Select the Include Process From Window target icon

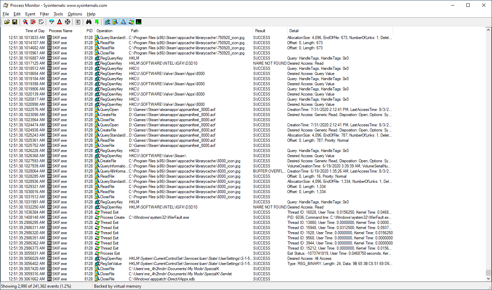(67, 22)
